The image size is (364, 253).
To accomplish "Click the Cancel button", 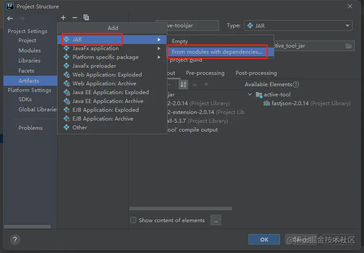I will (301, 239).
